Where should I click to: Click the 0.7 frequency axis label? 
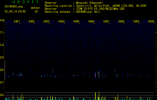click(2, 82)
